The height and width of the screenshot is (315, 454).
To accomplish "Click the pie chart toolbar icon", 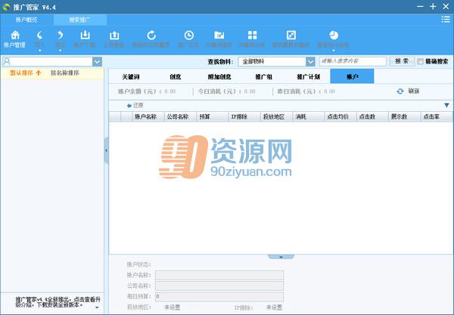I will (334, 36).
